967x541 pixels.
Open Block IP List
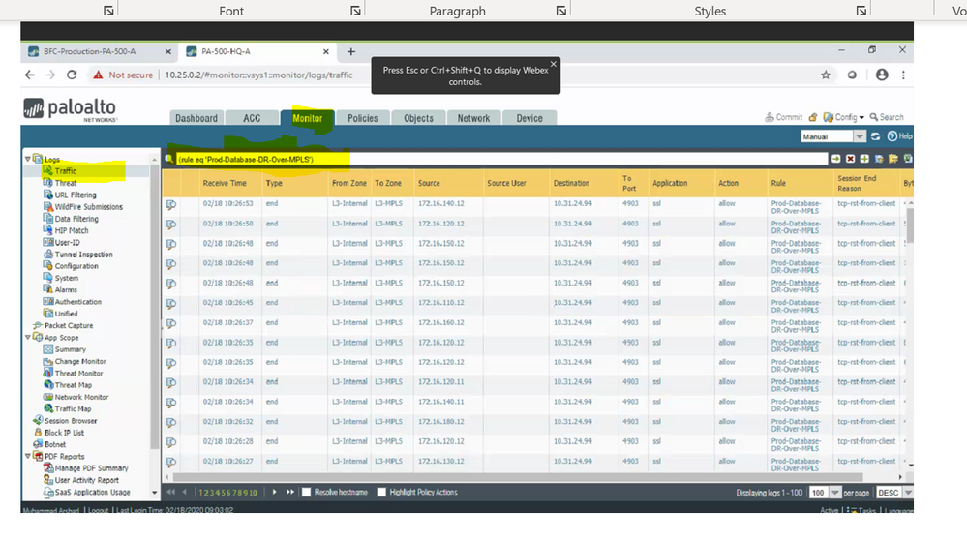(64, 433)
